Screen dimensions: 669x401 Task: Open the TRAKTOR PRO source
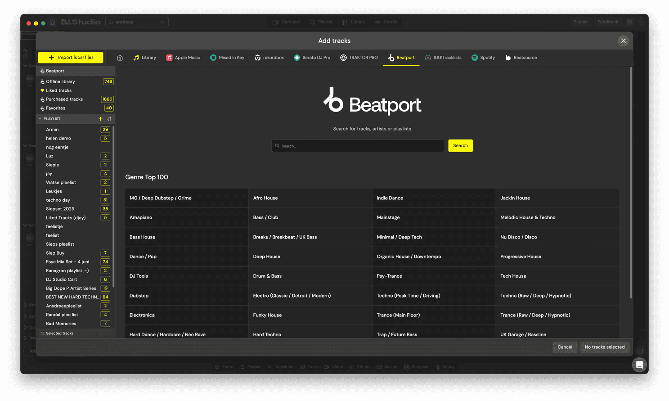point(359,58)
